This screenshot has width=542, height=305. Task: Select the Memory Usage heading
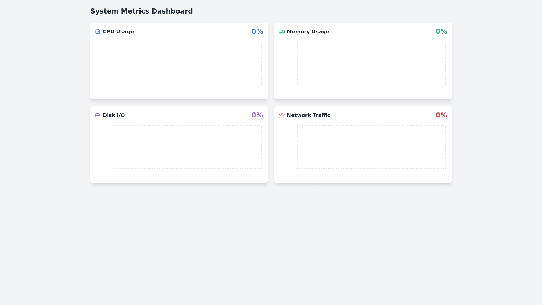(308, 32)
